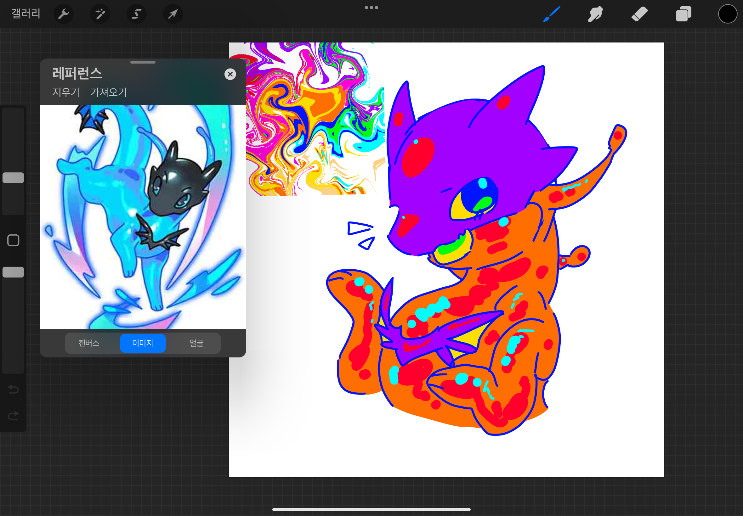Click 지우기 to clear reference image
The width and height of the screenshot is (743, 516).
point(66,92)
